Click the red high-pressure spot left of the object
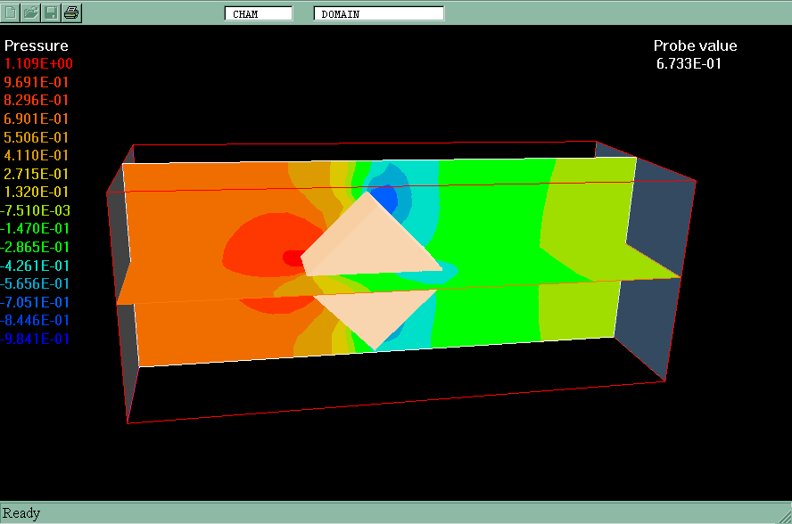The width and height of the screenshot is (792, 524). (292, 258)
